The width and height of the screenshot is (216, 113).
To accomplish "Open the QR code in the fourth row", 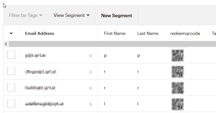I will (178, 104).
